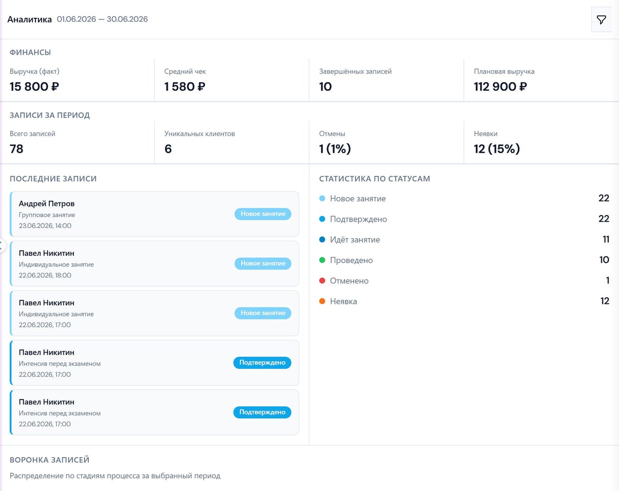Image resolution: width=619 pixels, height=491 pixels.
Task: Click cancellations value '1 (1%)'
Action: 335,149
